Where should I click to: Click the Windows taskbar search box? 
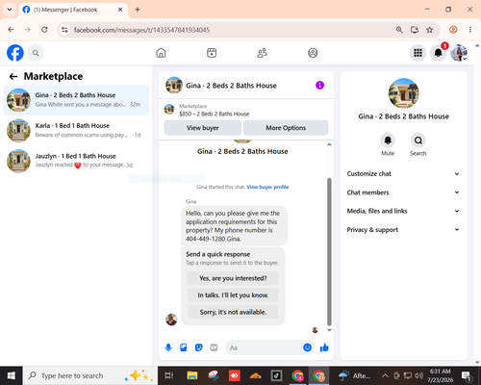point(90,375)
